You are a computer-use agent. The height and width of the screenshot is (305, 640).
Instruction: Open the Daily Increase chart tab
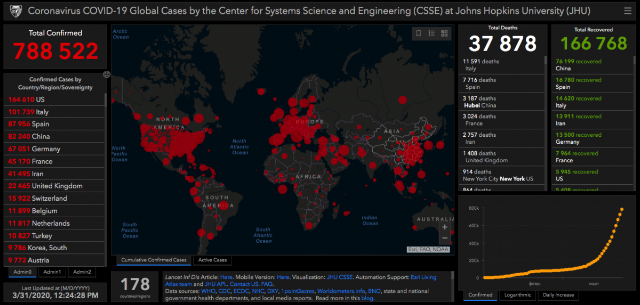558,295
